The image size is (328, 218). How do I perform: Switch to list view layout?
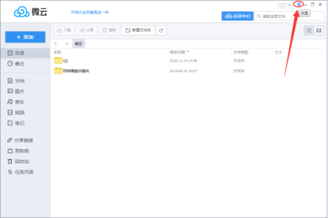[x=308, y=31]
